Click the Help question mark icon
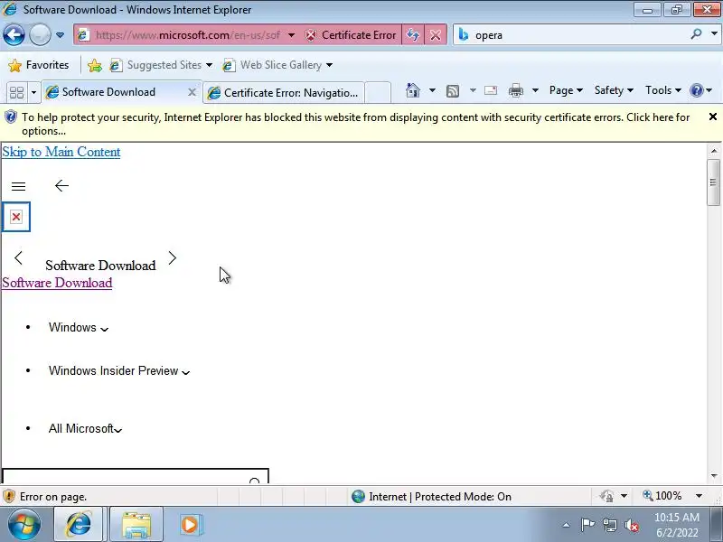The width and height of the screenshot is (723, 542). point(697,90)
